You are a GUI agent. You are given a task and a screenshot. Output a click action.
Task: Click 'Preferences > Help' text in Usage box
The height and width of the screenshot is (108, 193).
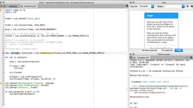[158, 42]
